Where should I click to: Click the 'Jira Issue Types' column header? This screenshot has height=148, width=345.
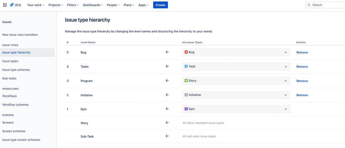point(192,42)
